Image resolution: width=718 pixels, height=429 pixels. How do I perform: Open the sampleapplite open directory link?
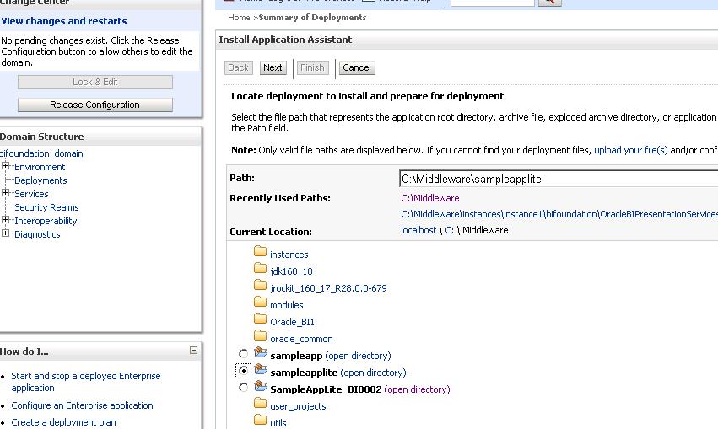pos(373,373)
